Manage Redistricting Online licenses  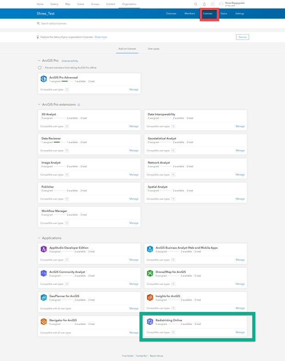click(x=240, y=332)
